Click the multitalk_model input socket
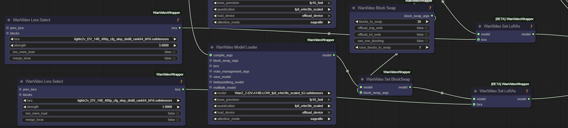 [211, 88]
